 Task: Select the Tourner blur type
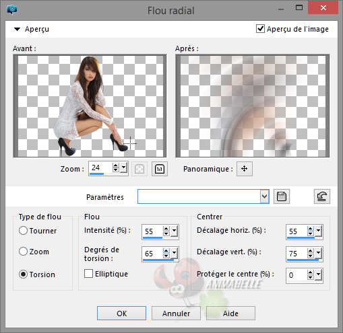23,231
